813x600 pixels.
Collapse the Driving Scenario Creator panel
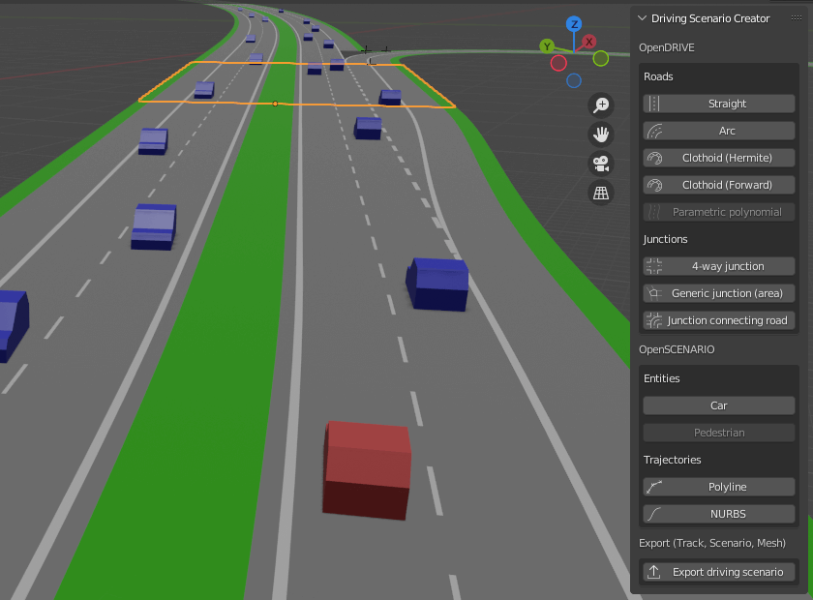point(640,17)
